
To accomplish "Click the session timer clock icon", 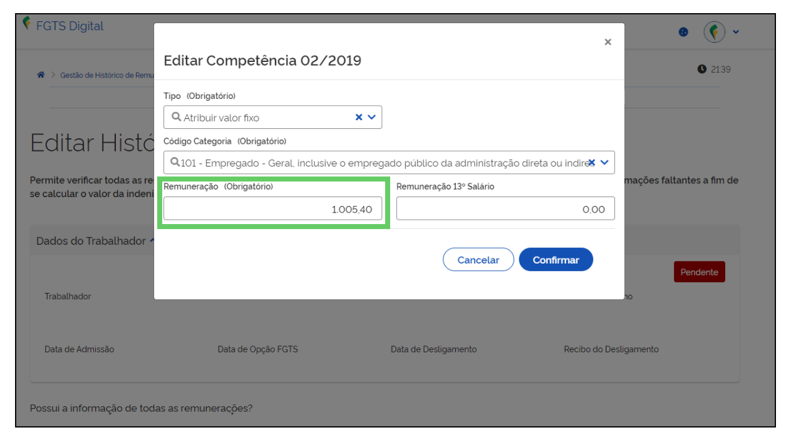I will click(702, 69).
